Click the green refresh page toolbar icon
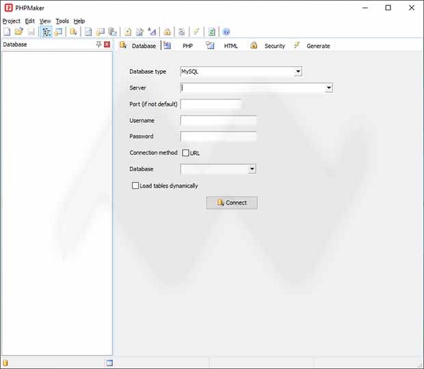The image size is (424, 369). pyautogui.click(x=211, y=32)
